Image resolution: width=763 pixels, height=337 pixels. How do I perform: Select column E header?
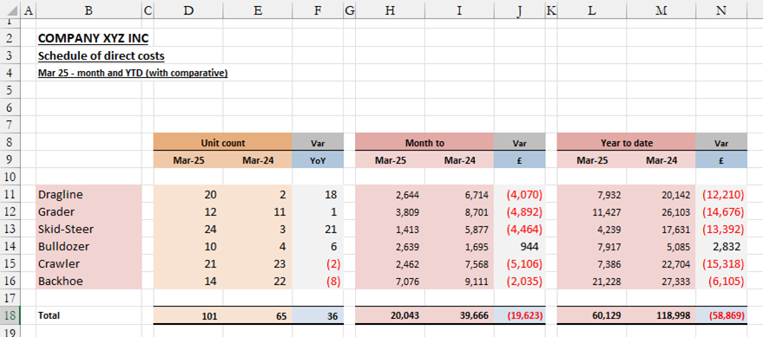(258, 11)
